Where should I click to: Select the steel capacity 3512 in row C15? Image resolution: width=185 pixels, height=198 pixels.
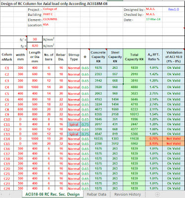115,144
